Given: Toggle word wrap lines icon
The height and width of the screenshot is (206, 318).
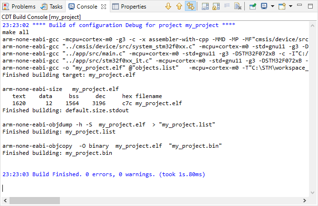Looking at the screenshot, I should pos(227,6).
